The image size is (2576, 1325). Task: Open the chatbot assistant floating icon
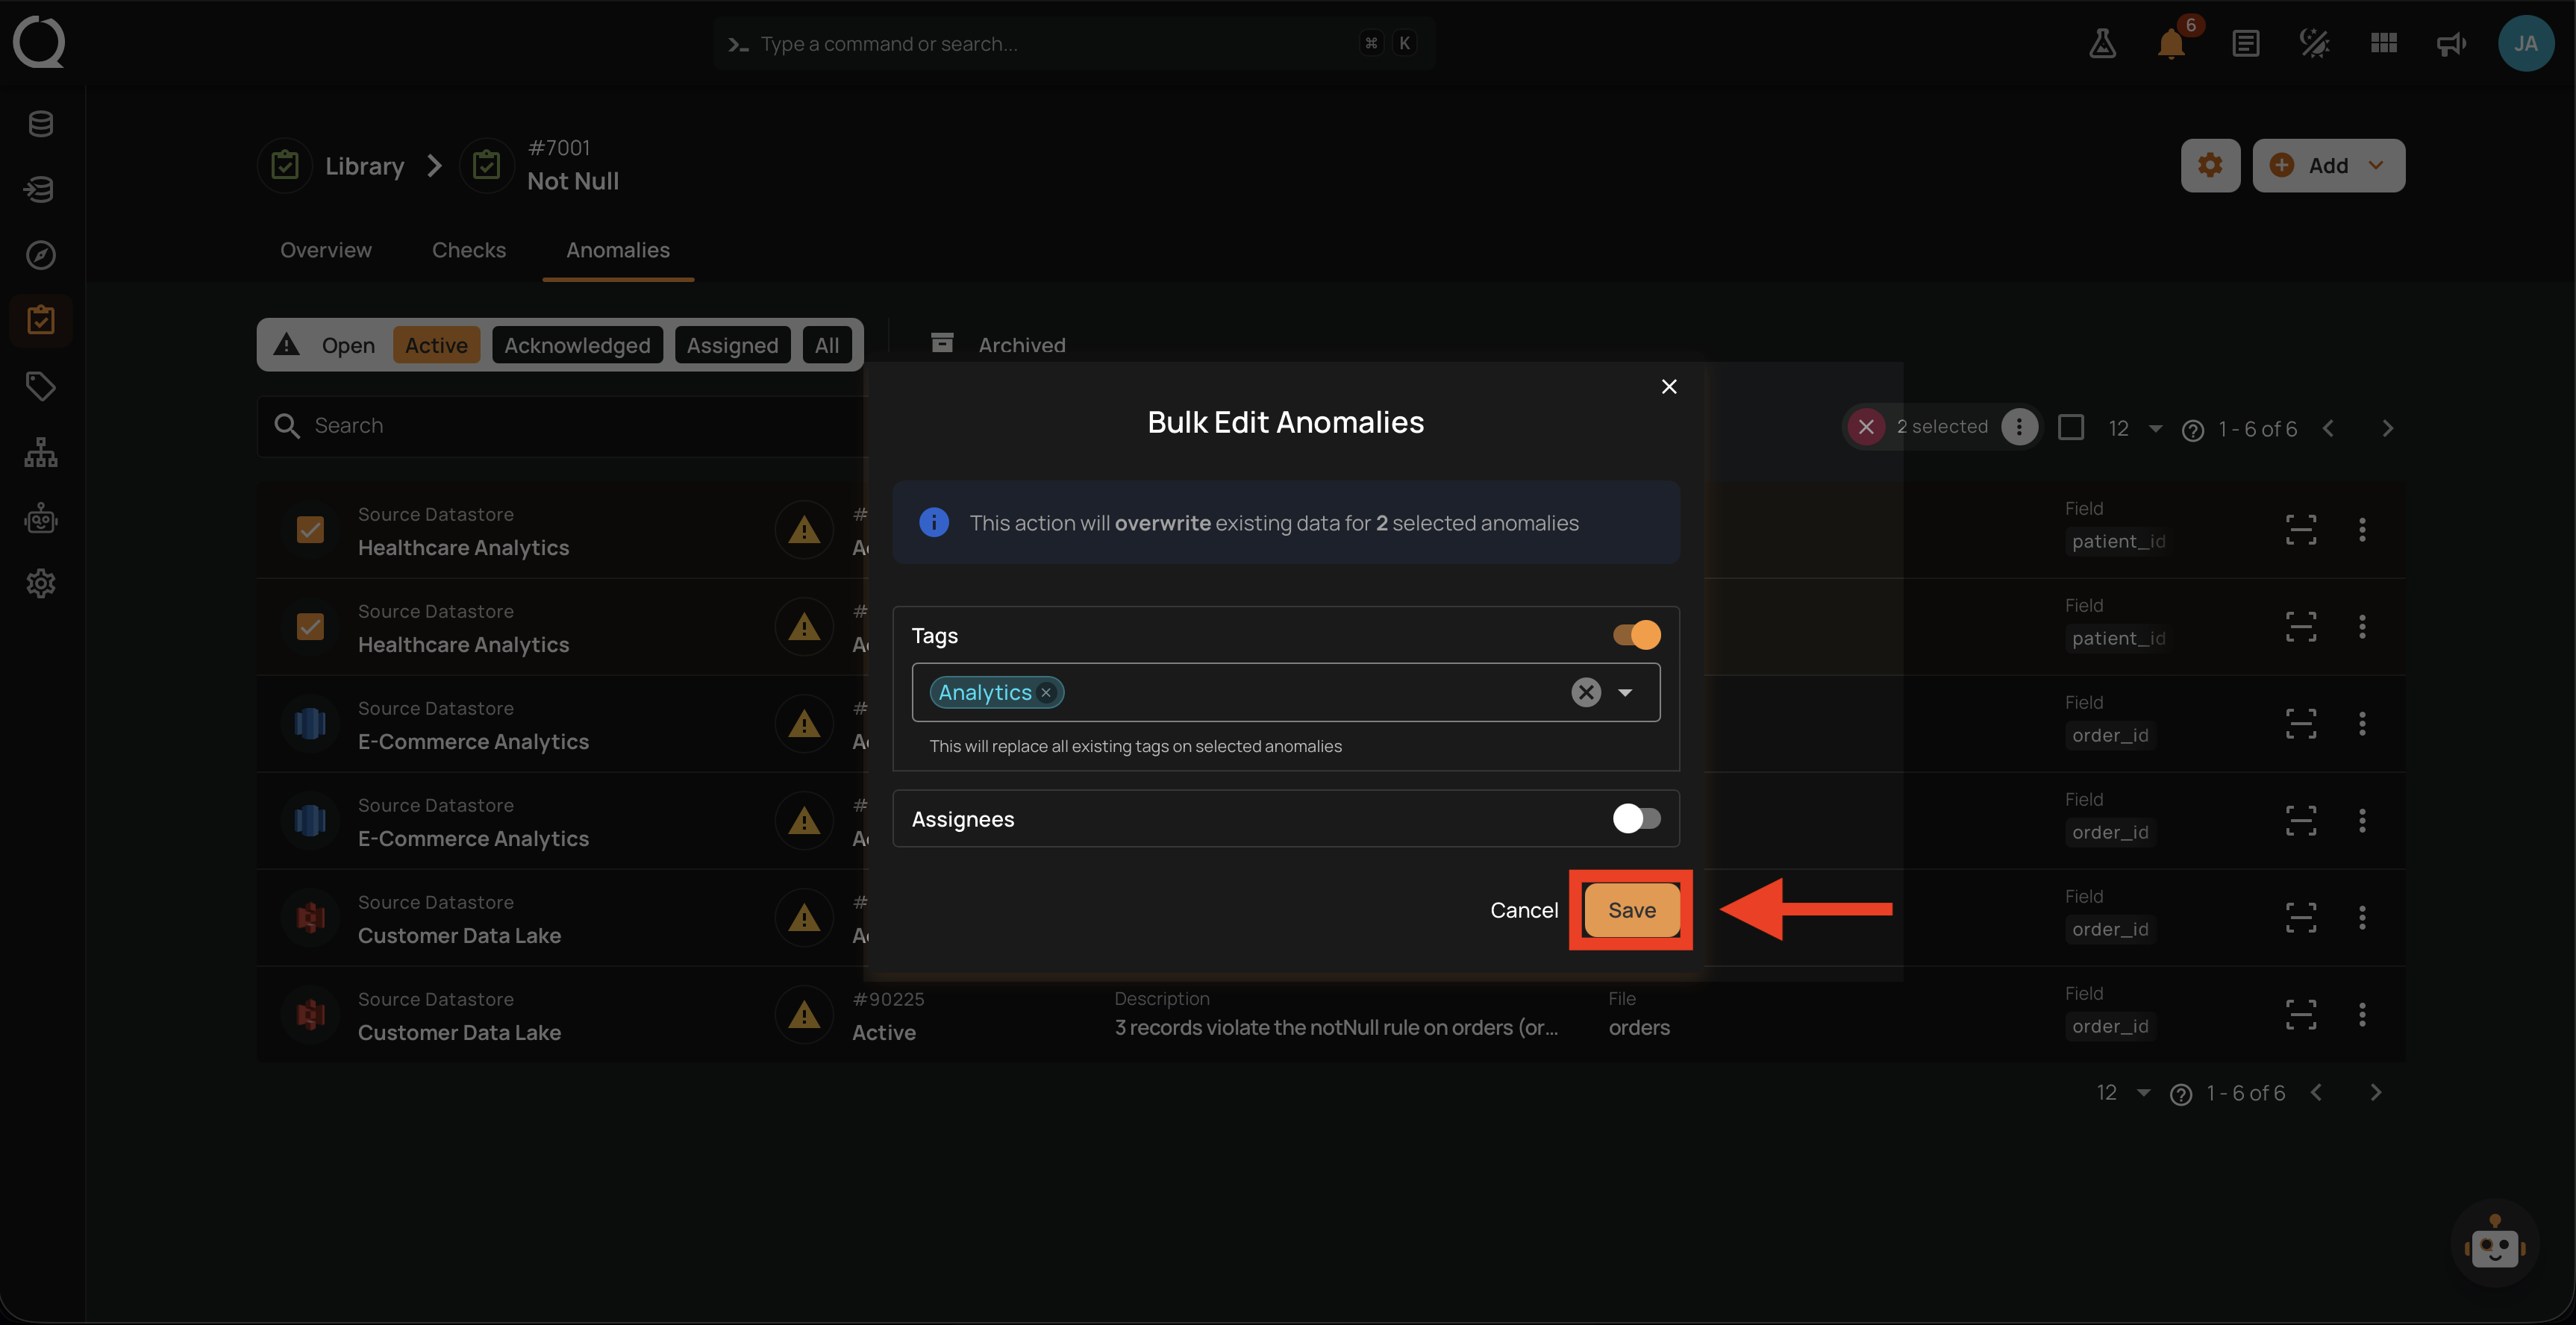point(2495,1243)
